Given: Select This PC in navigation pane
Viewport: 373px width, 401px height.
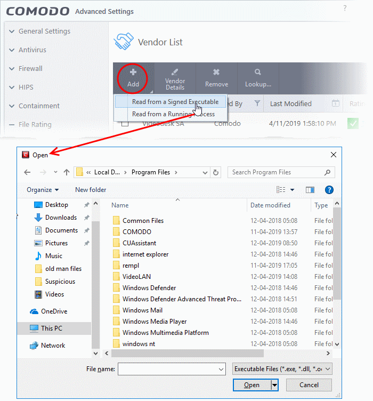Looking at the screenshot, I should click(x=54, y=328).
